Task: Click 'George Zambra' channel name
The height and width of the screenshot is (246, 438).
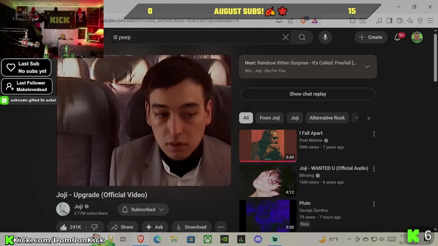Action: click(313, 210)
